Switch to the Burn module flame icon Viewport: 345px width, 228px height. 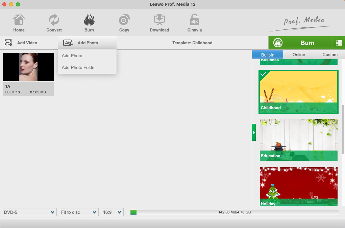pos(89,20)
